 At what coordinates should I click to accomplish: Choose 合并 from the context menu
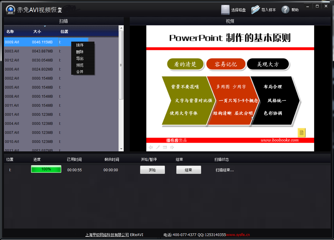[80, 72]
